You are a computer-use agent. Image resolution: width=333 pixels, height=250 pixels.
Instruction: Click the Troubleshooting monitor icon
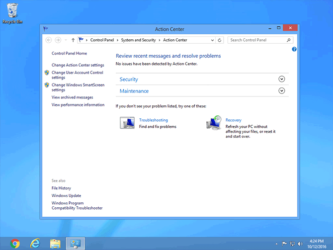[x=127, y=123]
